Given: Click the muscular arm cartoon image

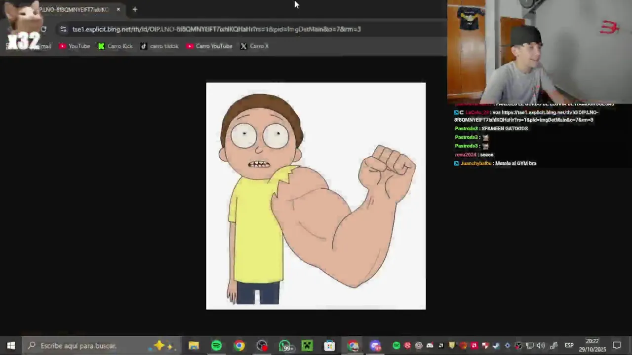Looking at the screenshot, I should pos(316,196).
